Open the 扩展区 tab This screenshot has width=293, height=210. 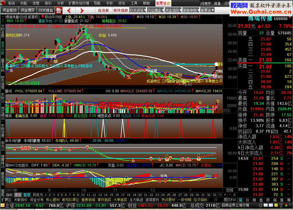pos(7,200)
